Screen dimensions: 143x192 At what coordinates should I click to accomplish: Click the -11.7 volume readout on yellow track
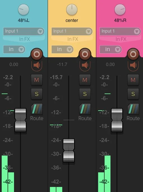point(62,64)
